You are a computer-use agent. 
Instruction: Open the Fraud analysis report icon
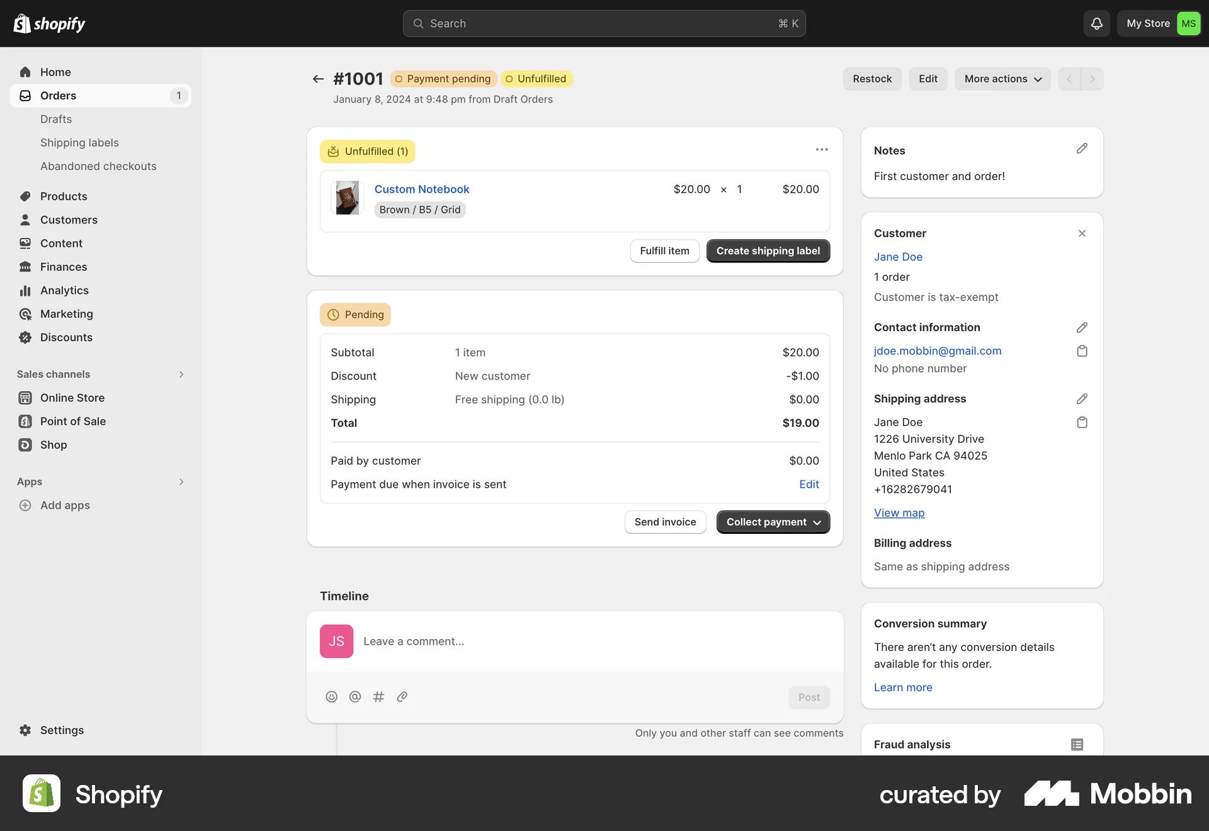[x=1077, y=744]
